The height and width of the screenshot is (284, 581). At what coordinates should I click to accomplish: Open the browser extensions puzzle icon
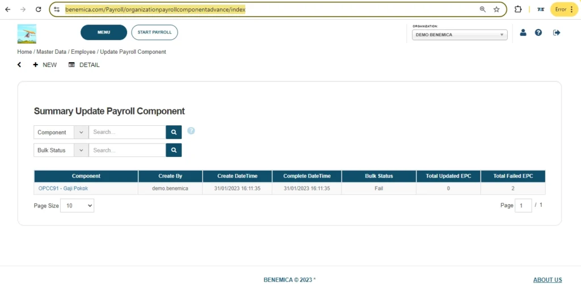pyautogui.click(x=518, y=10)
